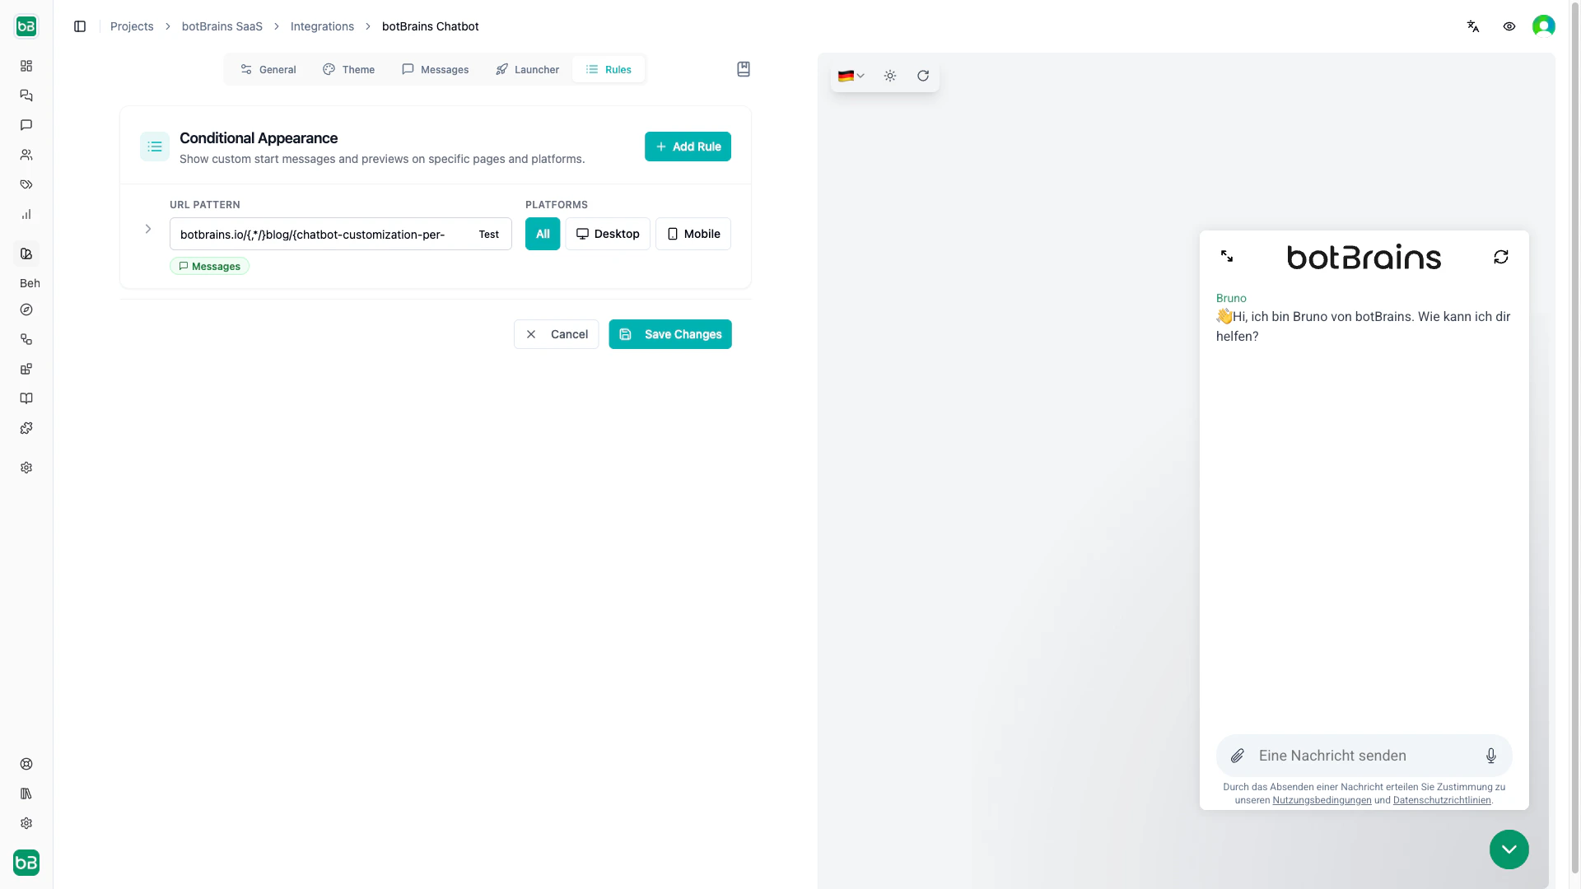
Task: Select the Rules tab
Action: pos(609,69)
